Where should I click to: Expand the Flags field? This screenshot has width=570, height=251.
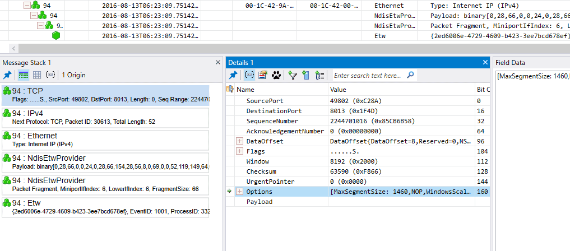239,151
